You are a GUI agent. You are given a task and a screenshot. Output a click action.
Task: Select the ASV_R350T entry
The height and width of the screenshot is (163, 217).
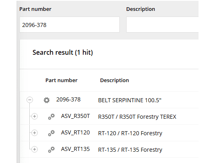click(x=76, y=116)
